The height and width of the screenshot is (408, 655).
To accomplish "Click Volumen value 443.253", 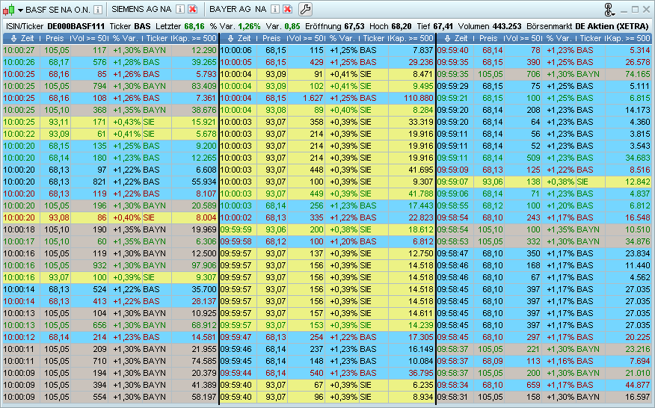I will point(506,26).
